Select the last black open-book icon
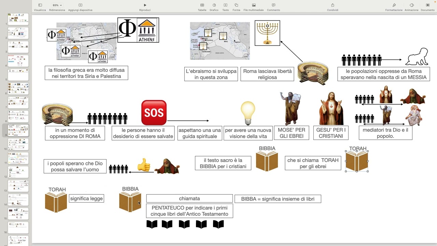 [x=218, y=224]
